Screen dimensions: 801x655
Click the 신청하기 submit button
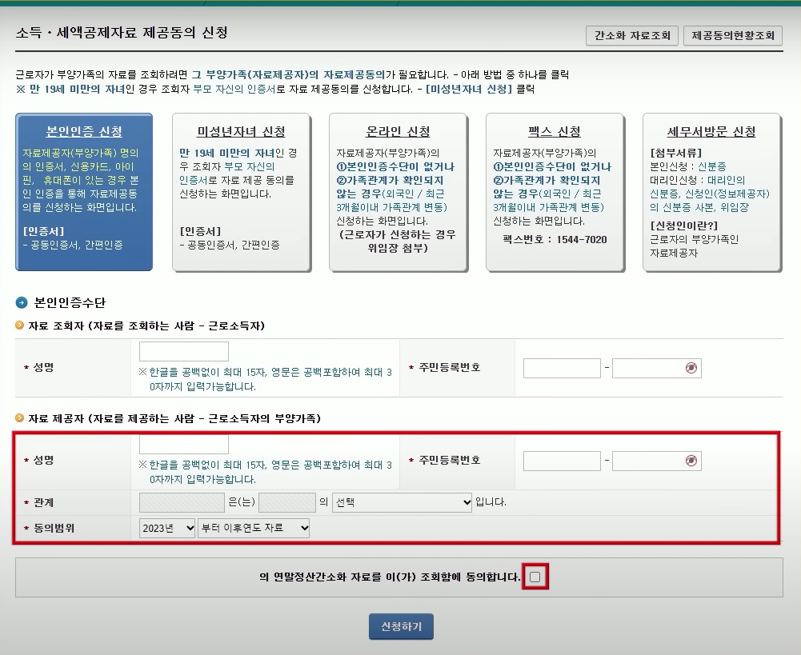pos(400,626)
